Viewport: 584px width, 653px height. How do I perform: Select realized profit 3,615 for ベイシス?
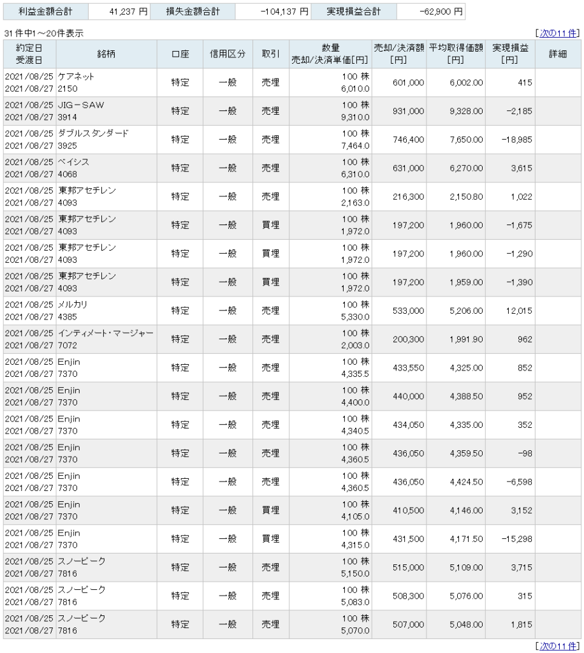pos(522,168)
